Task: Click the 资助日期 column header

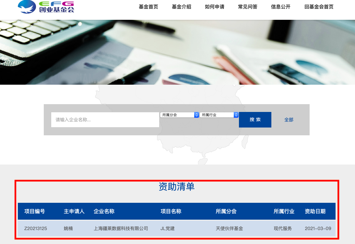Action: point(315,212)
